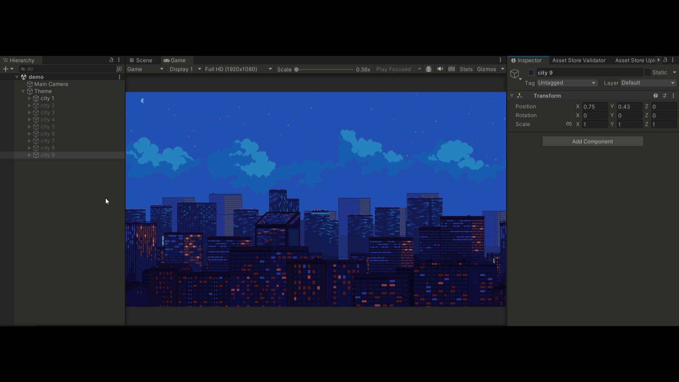Open the Hierarchy panel options menu
The image size is (679, 382).
click(119, 60)
